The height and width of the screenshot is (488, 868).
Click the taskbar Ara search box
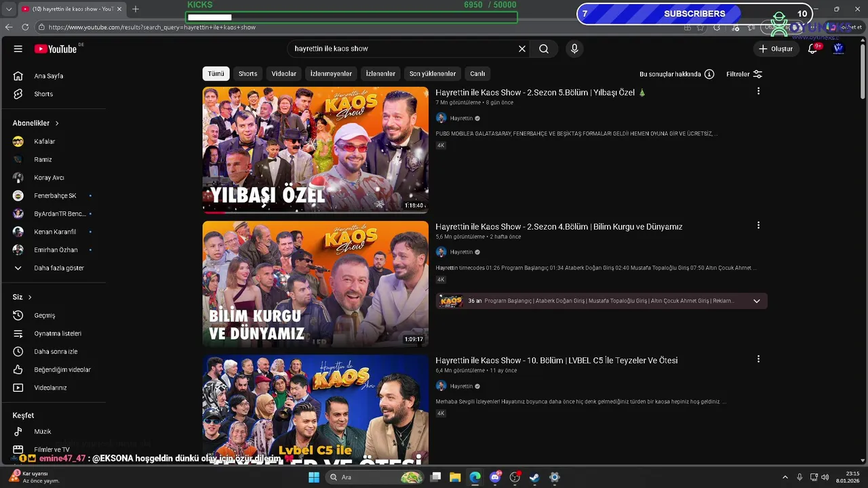click(x=375, y=477)
